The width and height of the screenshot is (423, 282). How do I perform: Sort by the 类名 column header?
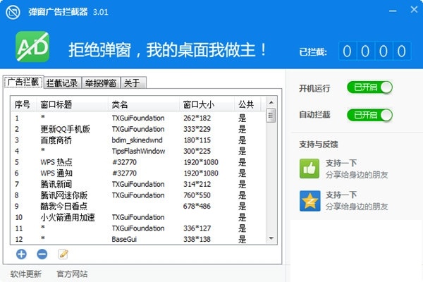pos(144,104)
